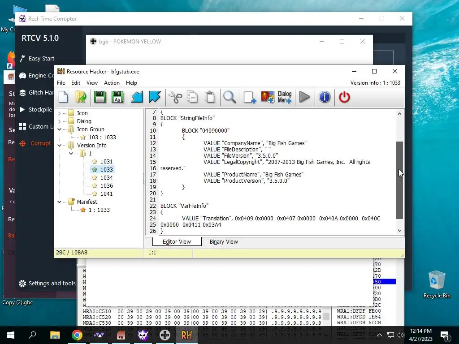Screen dimensions: 459x344
Task: Click the script editor scroll-up arrow
Action: tap(399, 114)
